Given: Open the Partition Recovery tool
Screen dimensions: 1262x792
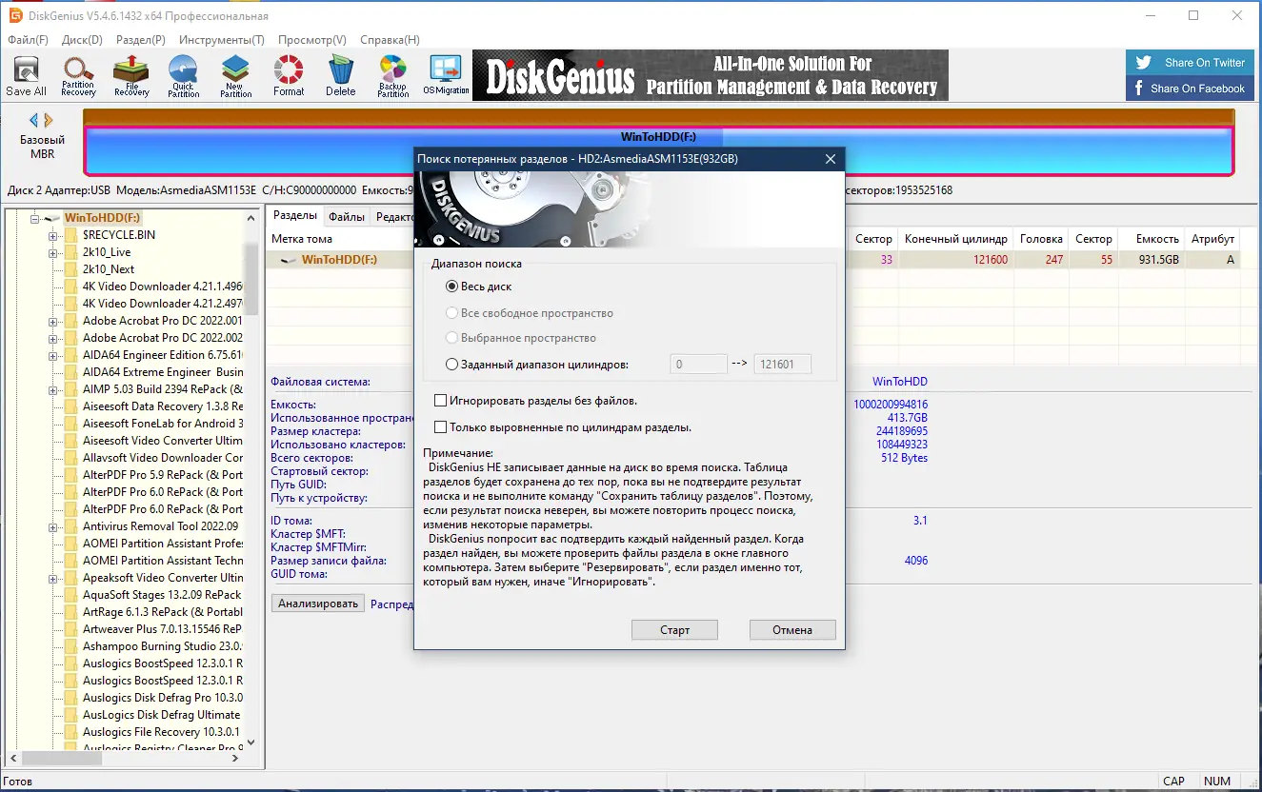Looking at the screenshot, I should click(78, 75).
